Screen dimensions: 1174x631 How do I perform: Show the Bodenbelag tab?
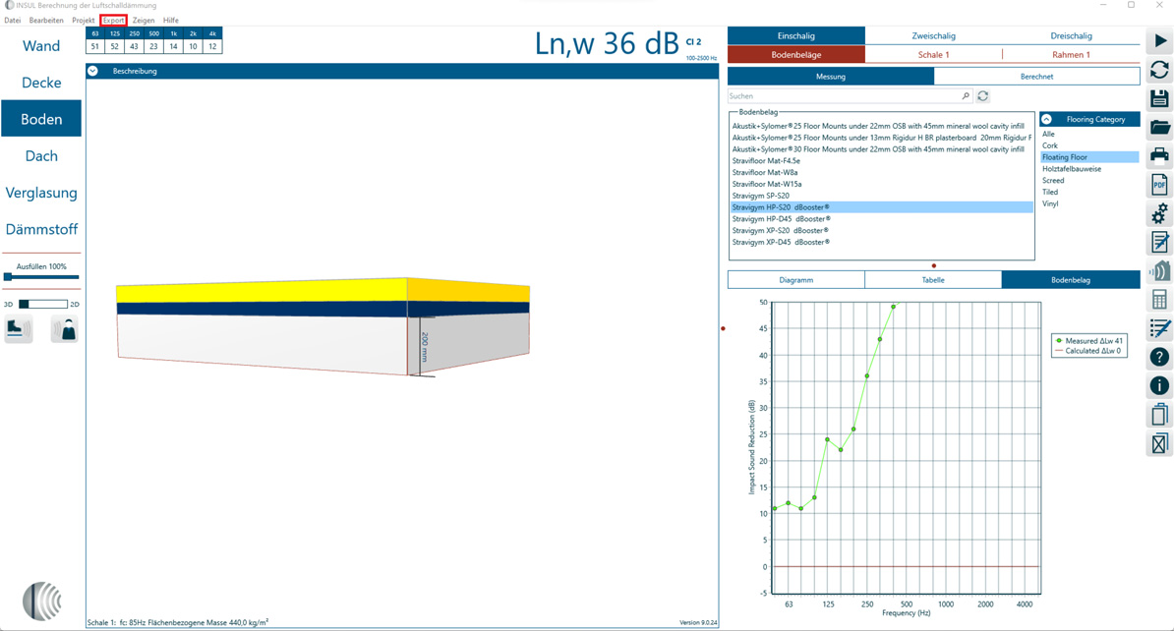tap(1071, 280)
